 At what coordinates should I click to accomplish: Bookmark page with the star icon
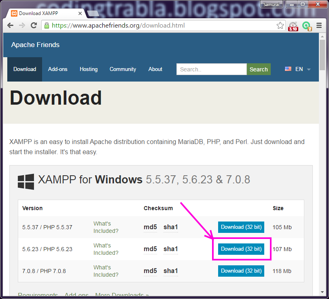click(x=280, y=26)
